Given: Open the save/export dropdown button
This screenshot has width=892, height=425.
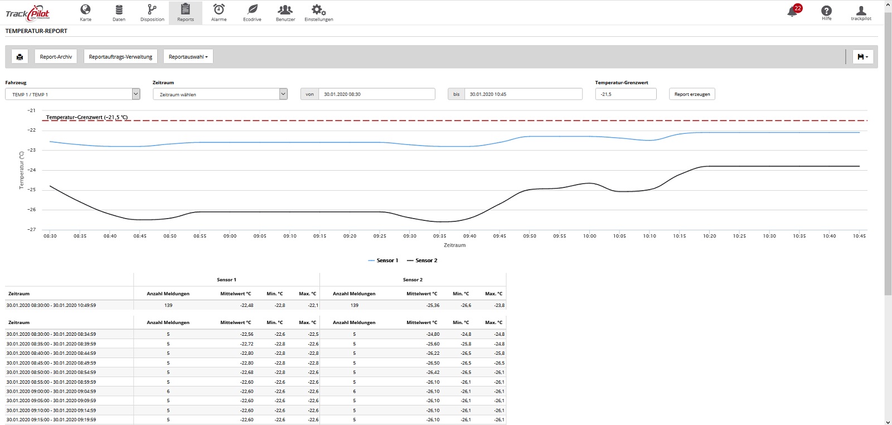Looking at the screenshot, I should point(863,56).
